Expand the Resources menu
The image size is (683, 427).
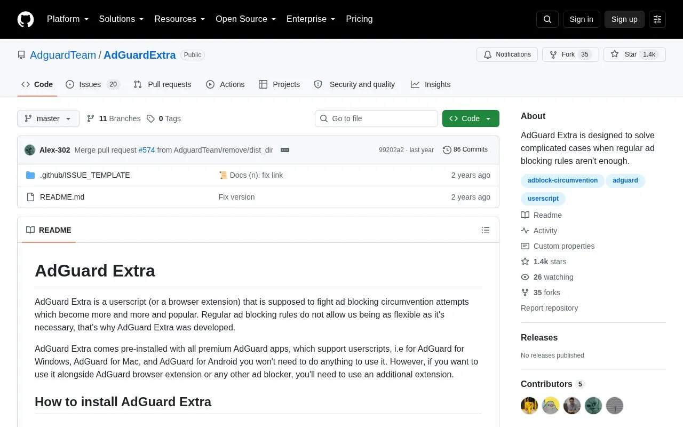(x=180, y=19)
